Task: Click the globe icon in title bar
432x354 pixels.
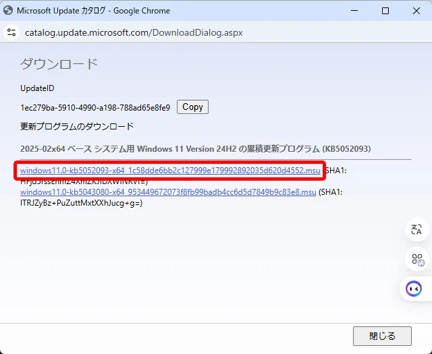Action: point(8,11)
